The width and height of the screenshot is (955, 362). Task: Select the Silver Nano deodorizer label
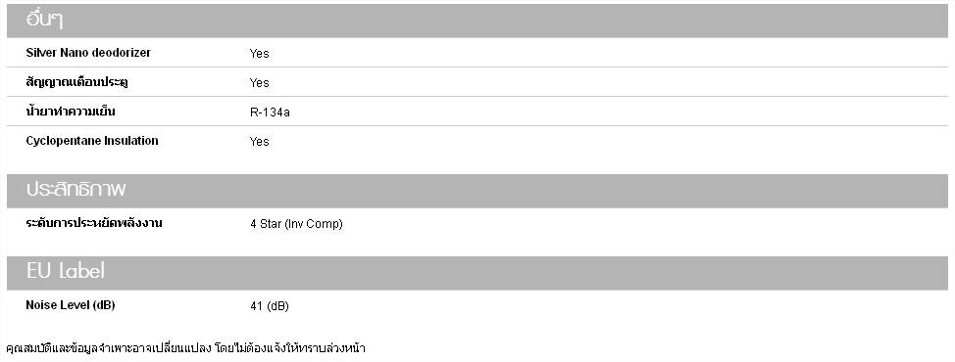(x=88, y=53)
